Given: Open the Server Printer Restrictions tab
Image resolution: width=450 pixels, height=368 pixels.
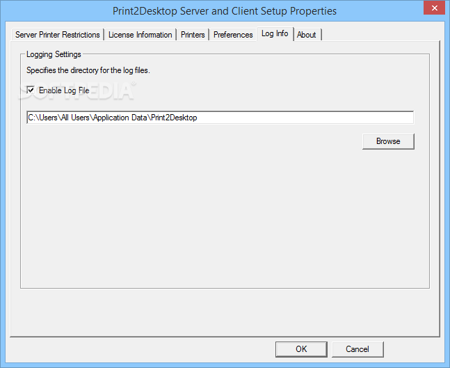Looking at the screenshot, I should pyautogui.click(x=58, y=35).
